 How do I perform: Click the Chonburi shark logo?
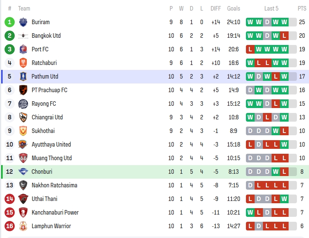point(23,172)
